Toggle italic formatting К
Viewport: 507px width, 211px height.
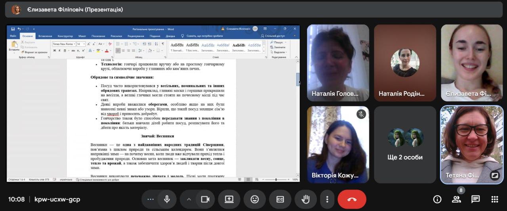[x=59, y=51]
